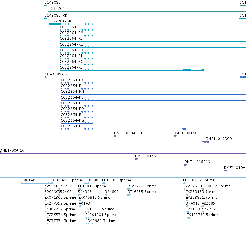Select EST EK223821.5prime
Viewport: 246px width, 225px height.
coord(201,198)
